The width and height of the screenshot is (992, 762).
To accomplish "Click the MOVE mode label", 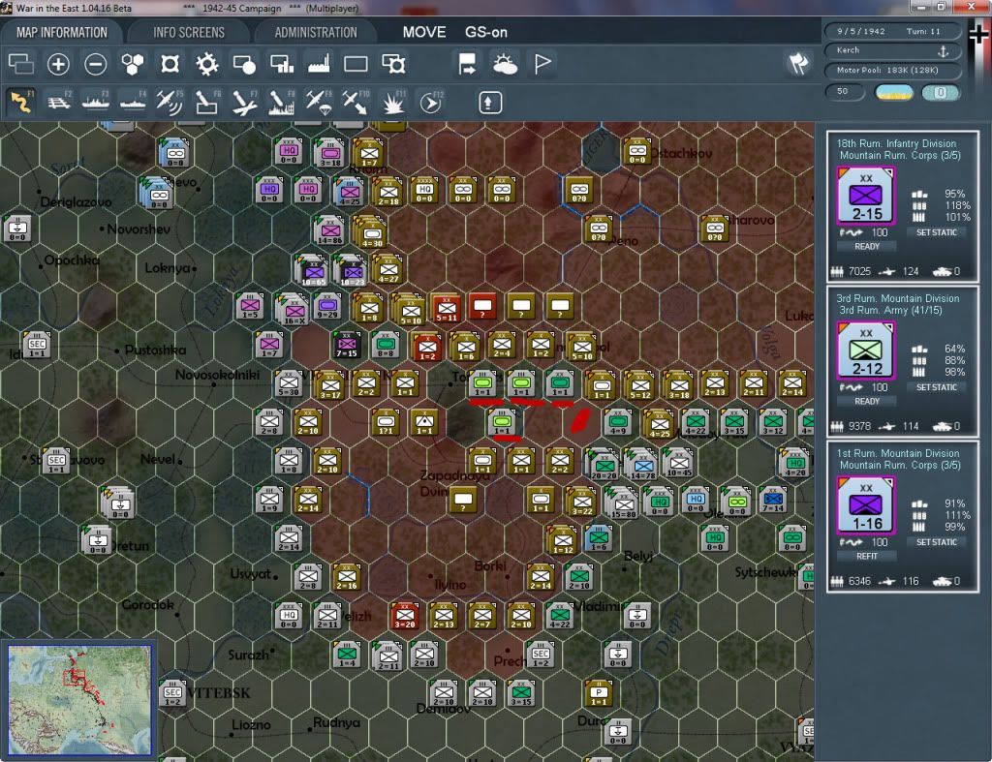I will [424, 32].
